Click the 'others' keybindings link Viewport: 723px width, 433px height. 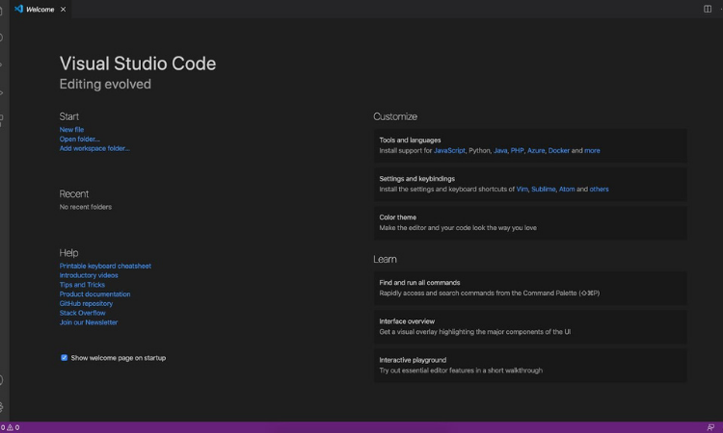click(599, 190)
